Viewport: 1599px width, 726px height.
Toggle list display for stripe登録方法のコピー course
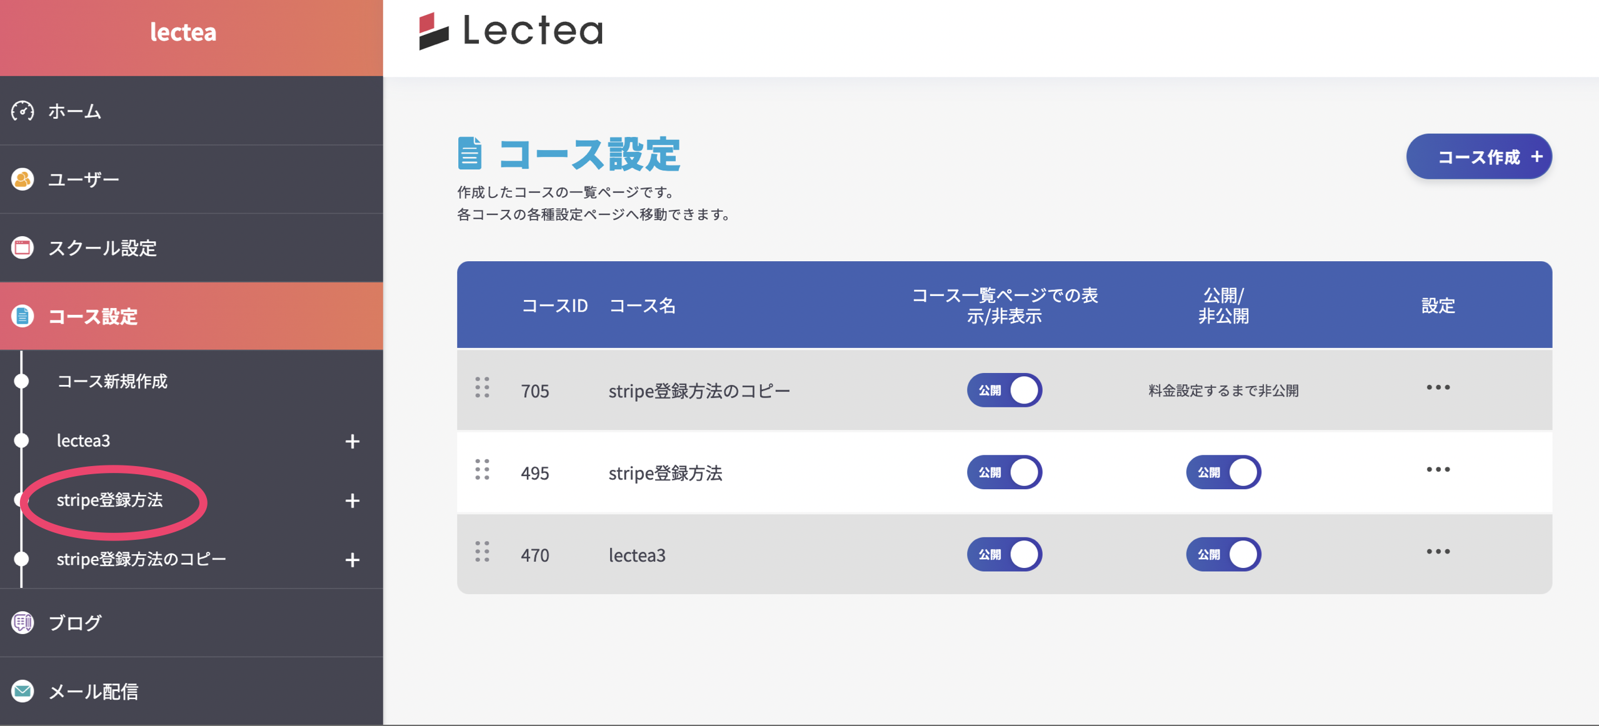(1004, 390)
